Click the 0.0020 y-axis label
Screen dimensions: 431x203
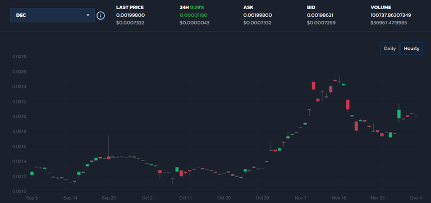[19, 117]
